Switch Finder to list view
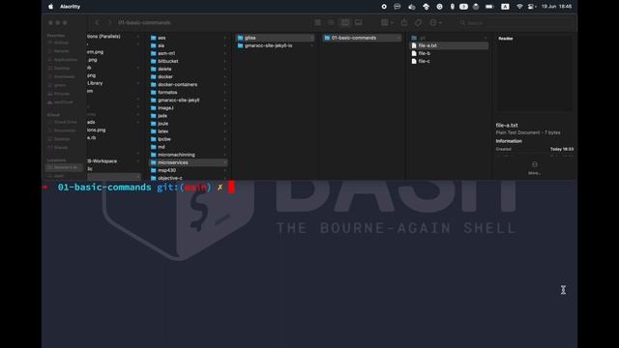Screen dimensions: 619x348 (x=331, y=22)
